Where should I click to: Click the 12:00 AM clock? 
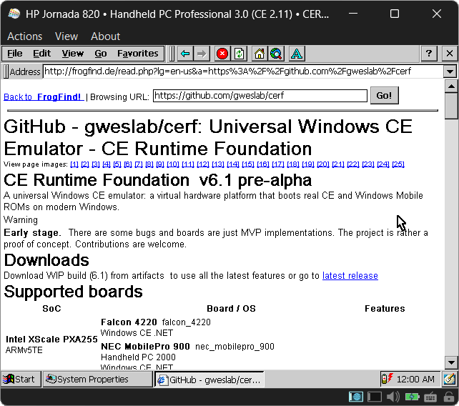[x=415, y=379]
